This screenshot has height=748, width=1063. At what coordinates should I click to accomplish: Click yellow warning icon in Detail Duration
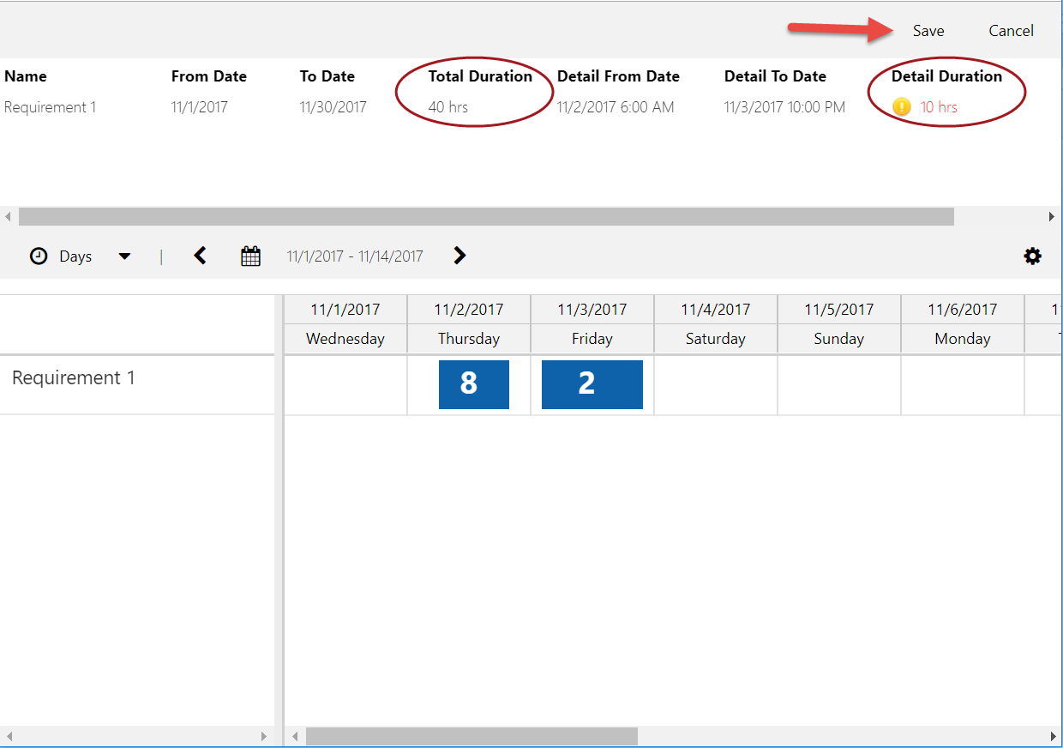click(x=901, y=107)
